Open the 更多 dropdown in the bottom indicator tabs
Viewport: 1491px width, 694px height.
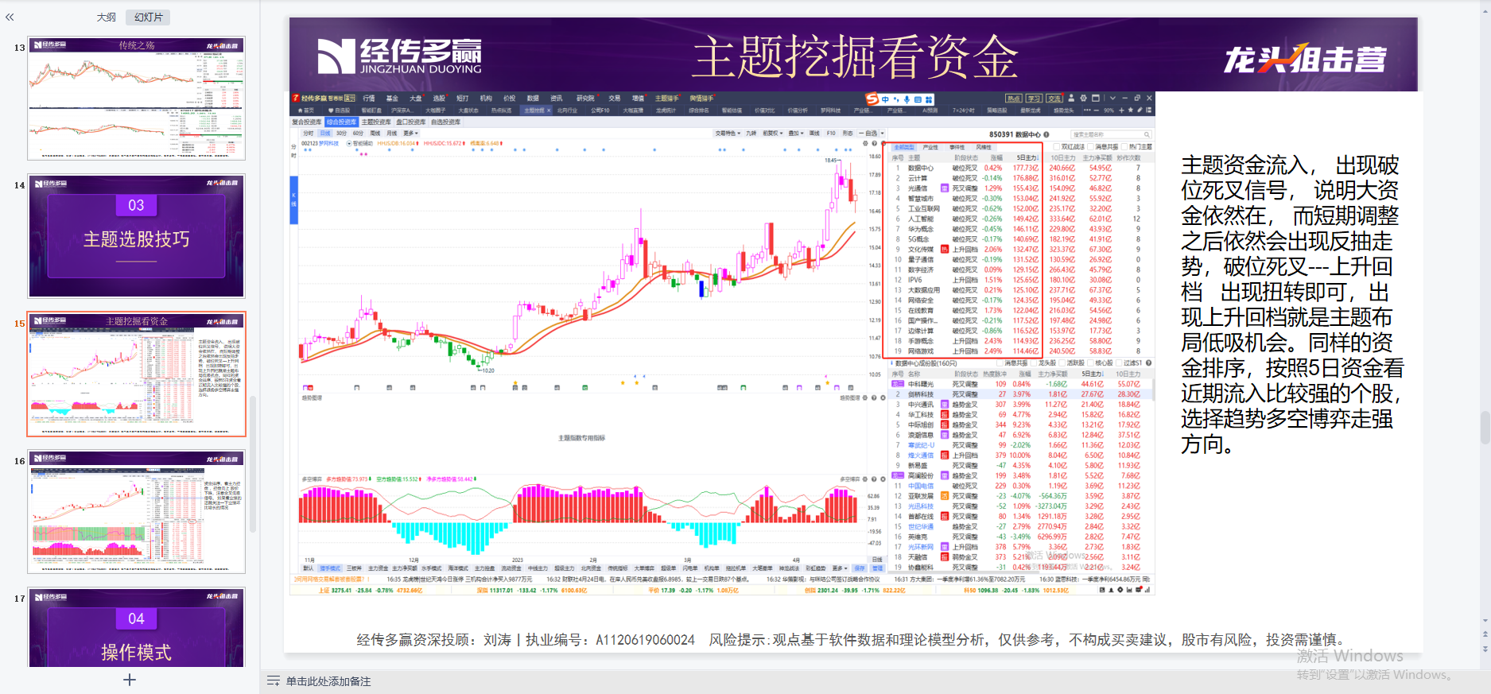pos(839,568)
